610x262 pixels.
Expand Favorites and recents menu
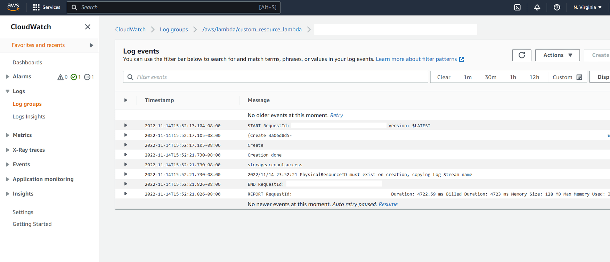[91, 45]
